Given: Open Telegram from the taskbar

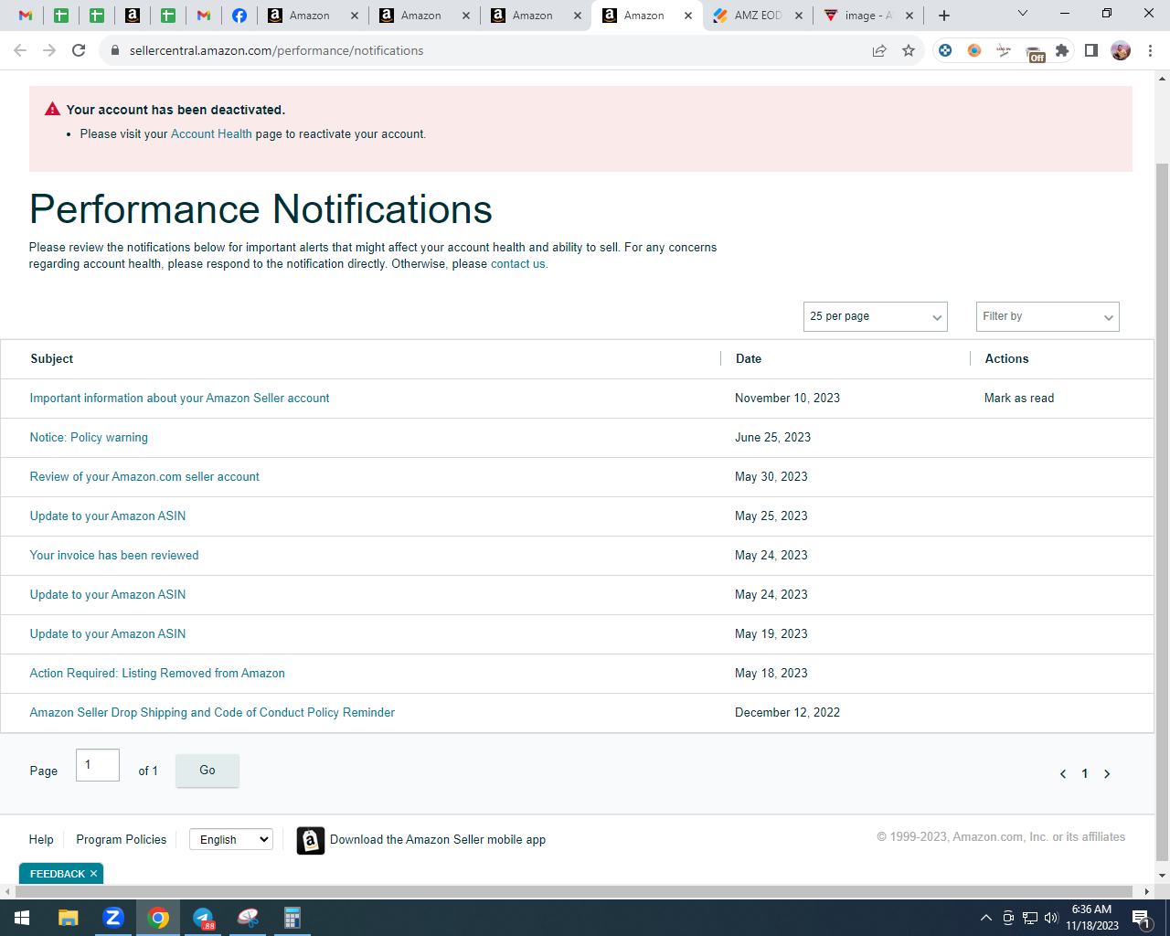Looking at the screenshot, I should [203, 918].
